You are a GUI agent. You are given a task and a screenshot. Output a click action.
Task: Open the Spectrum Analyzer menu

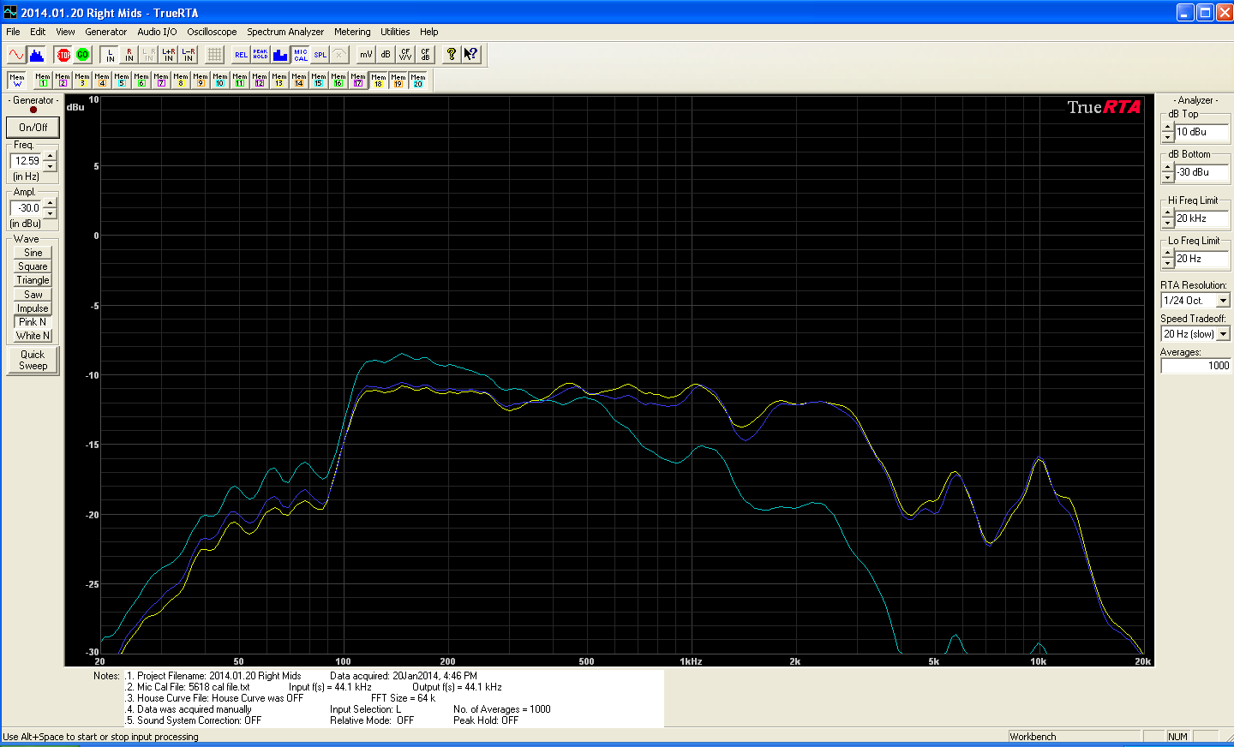[x=285, y=32]
